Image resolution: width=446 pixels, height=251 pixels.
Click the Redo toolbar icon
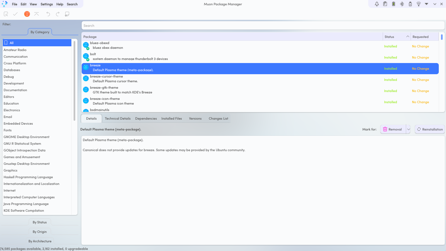tap(58, 14)
